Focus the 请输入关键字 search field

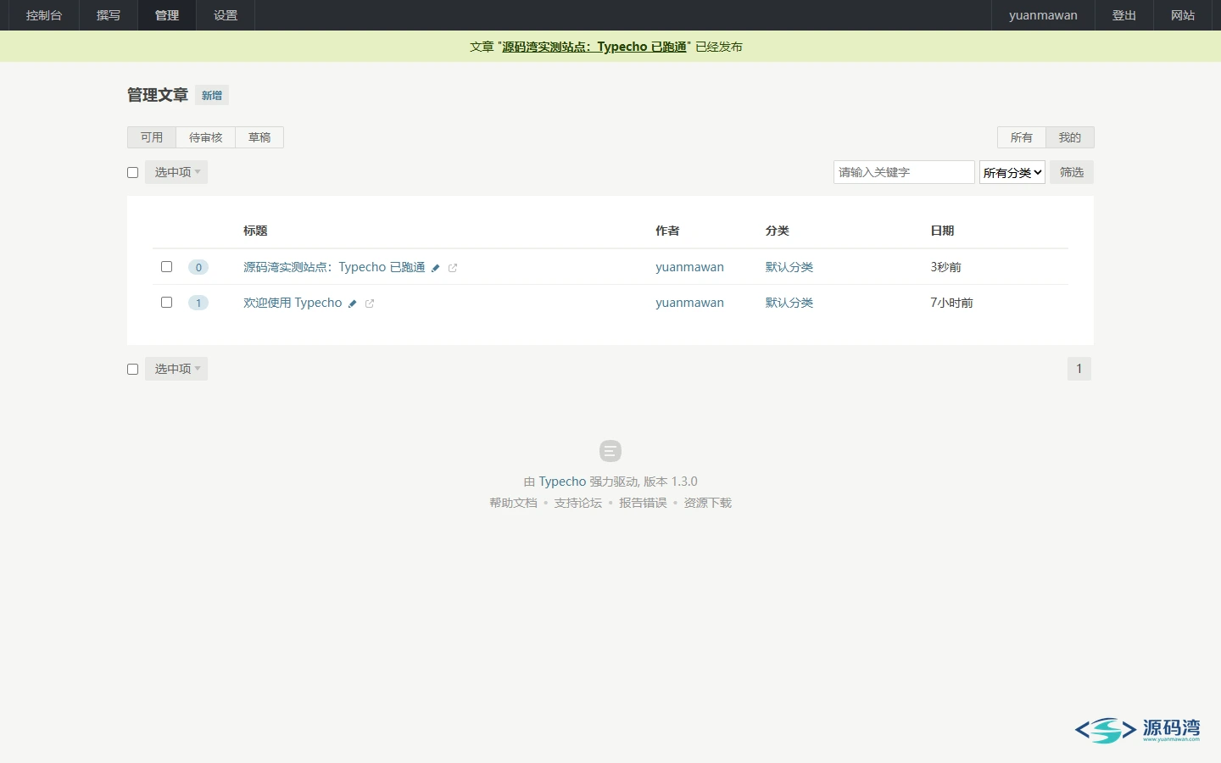[904, 172]
